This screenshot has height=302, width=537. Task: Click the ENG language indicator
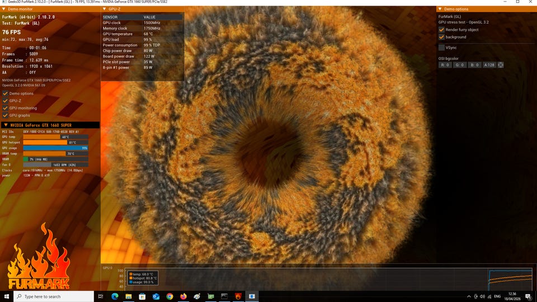click(497, 296)
